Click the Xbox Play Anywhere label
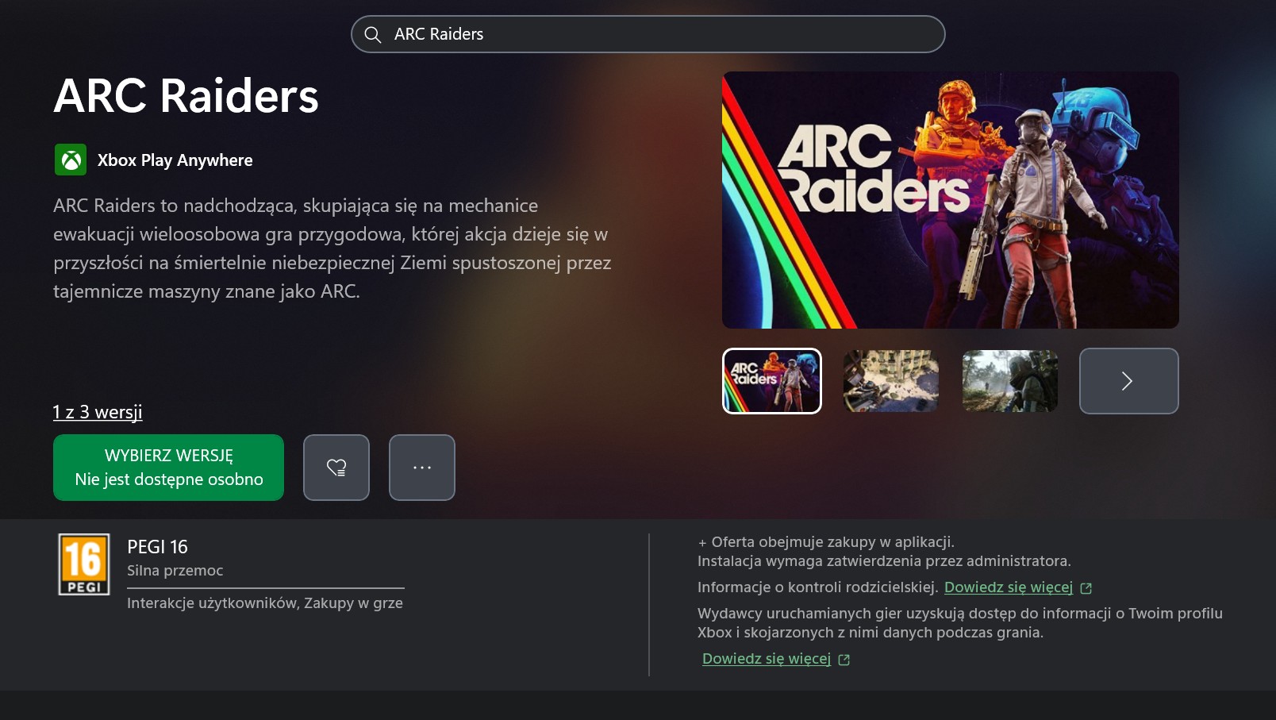This screenshot has width=1276, height=720. click(x=175, y=160)
